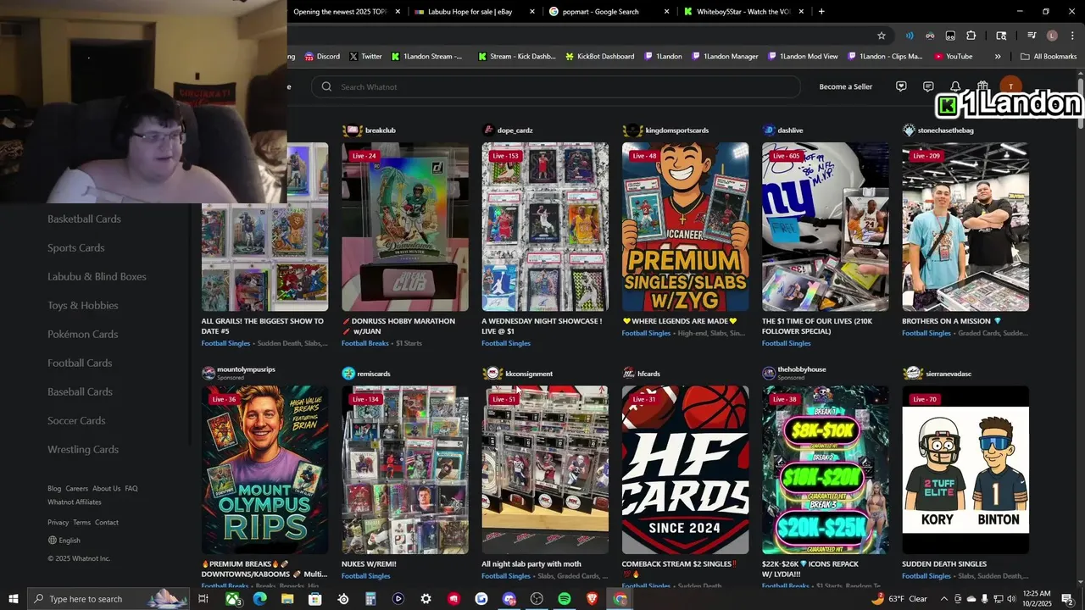
Task: Select the Toys & Hobbies category
Action: (83, 305)
